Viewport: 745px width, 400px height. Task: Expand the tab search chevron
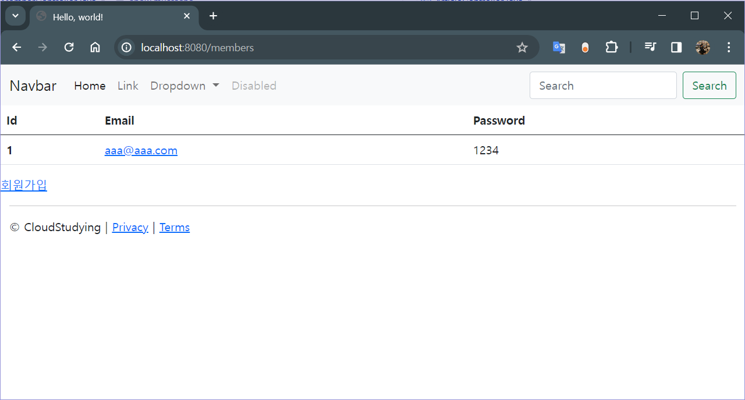click(15, 16)
